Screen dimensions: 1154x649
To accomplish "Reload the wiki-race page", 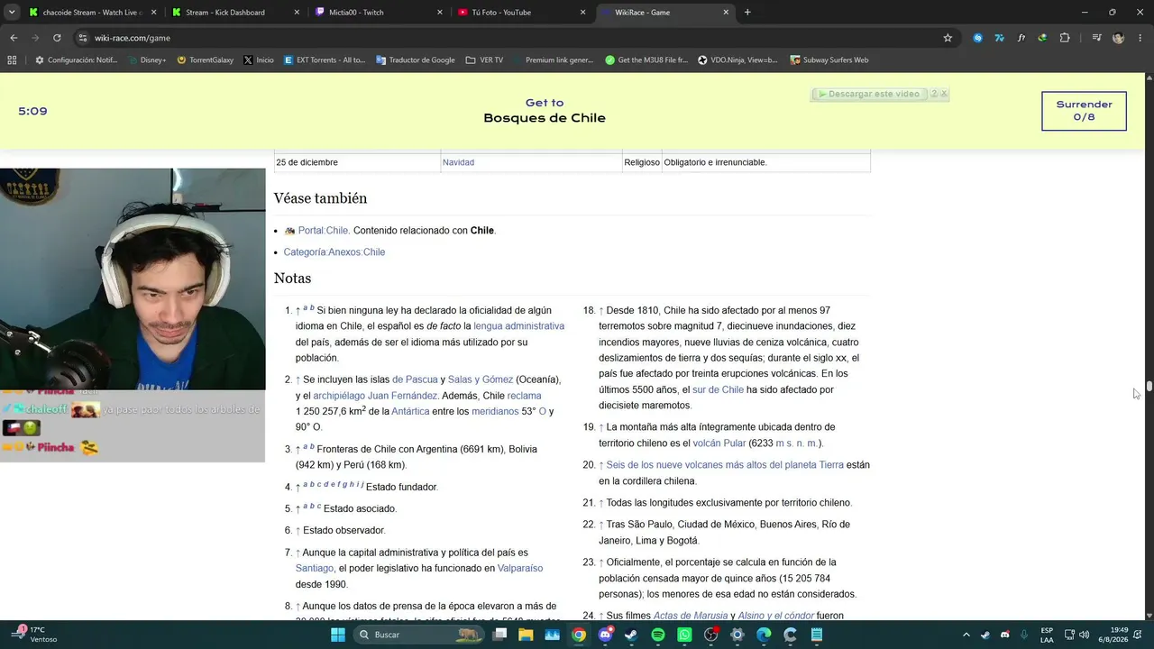I will [57, 38].
